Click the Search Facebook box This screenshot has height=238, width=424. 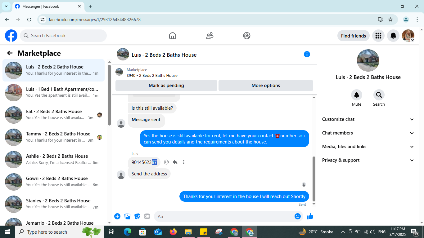[x=63, y=36]
